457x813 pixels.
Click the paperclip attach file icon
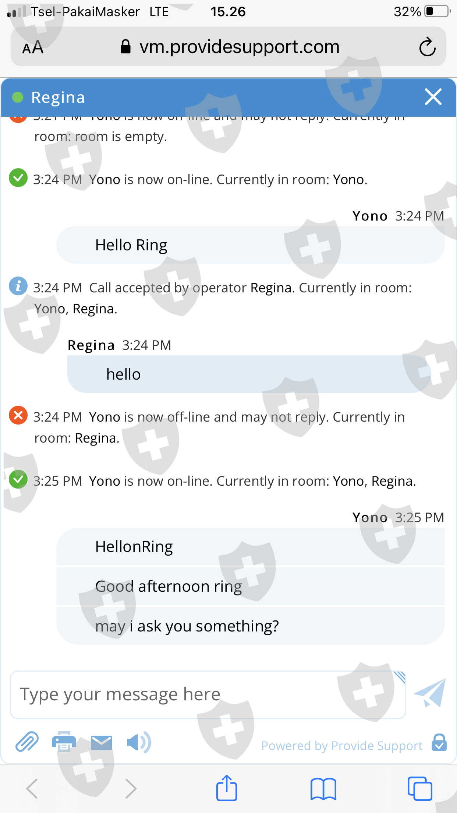(x=27, y=742)
